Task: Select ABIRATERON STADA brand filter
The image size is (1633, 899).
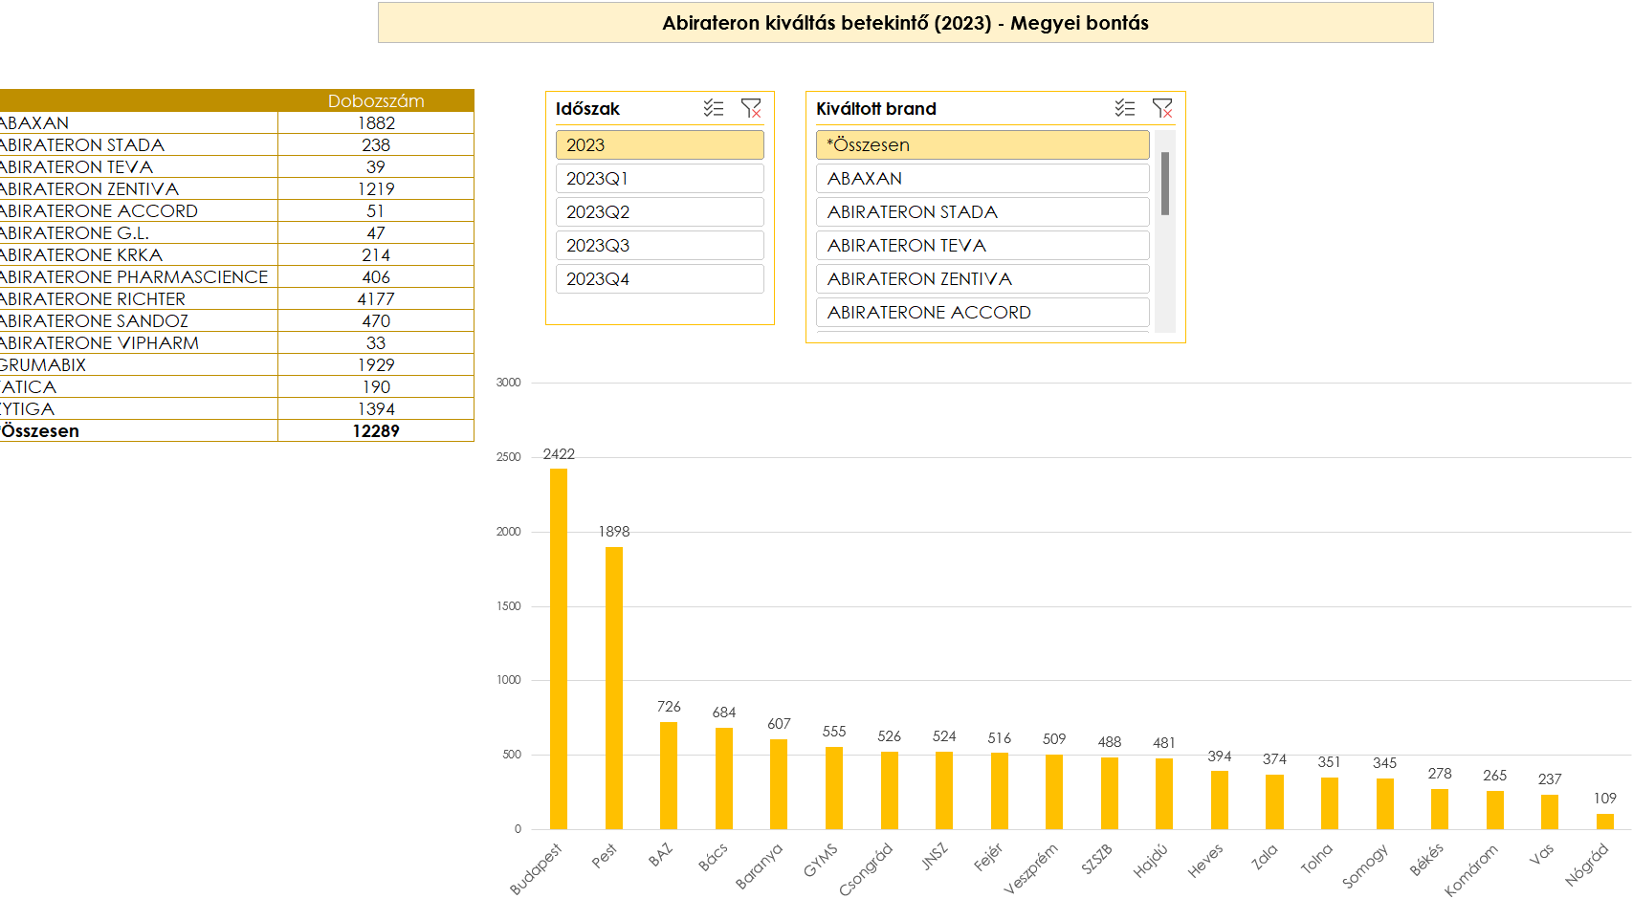Action: pyautogui.click(x=982, y=212)
